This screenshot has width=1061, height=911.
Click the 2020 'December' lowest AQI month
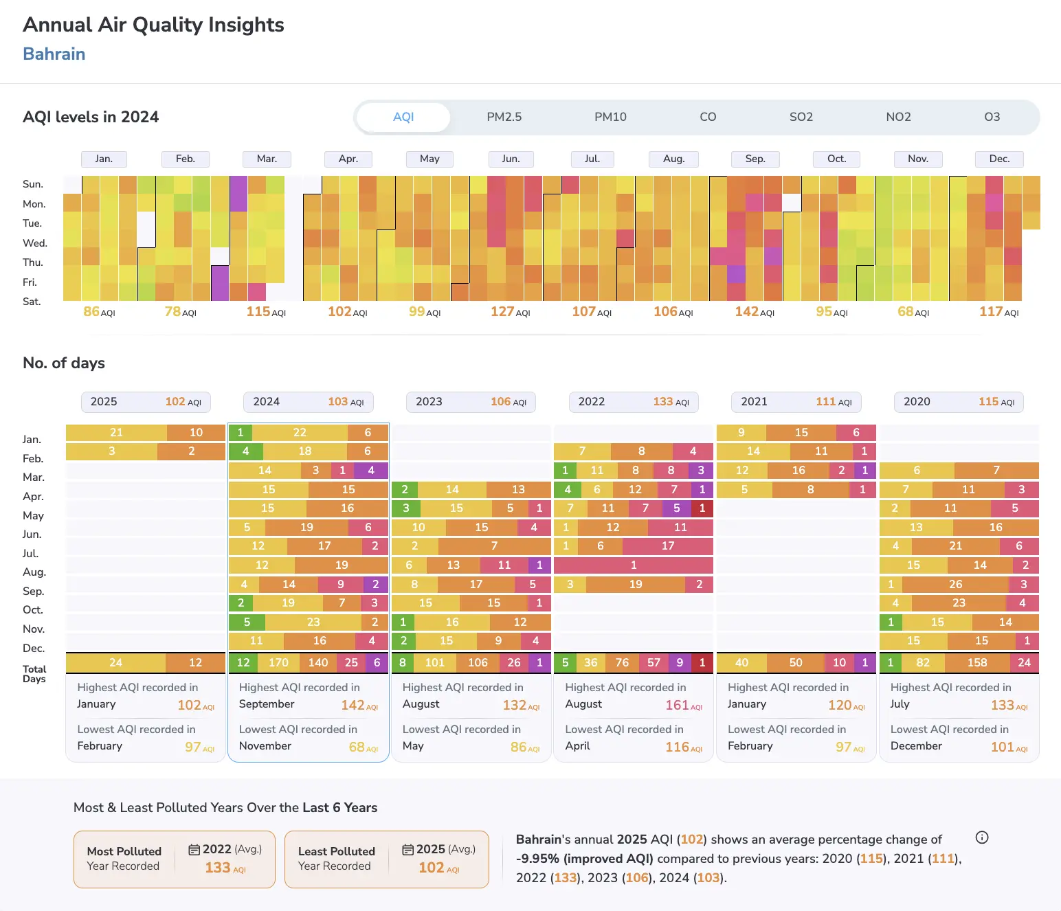point(916,746)
